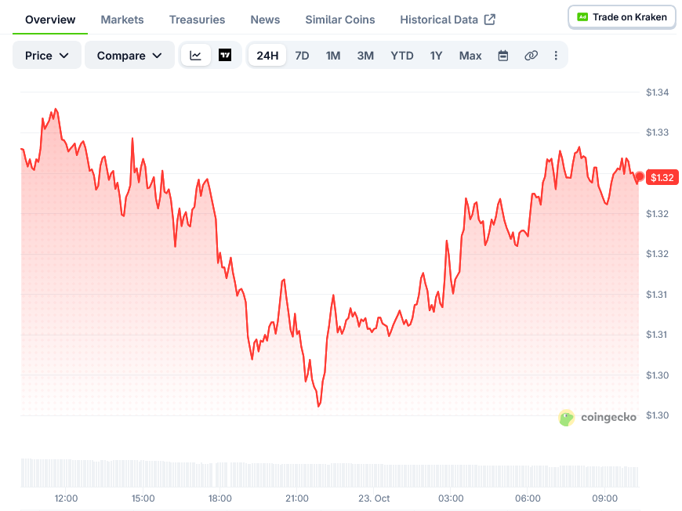This screenshot has width=682, height=511.
Task: Switch to the News tab
Action: tap(265, 20)
